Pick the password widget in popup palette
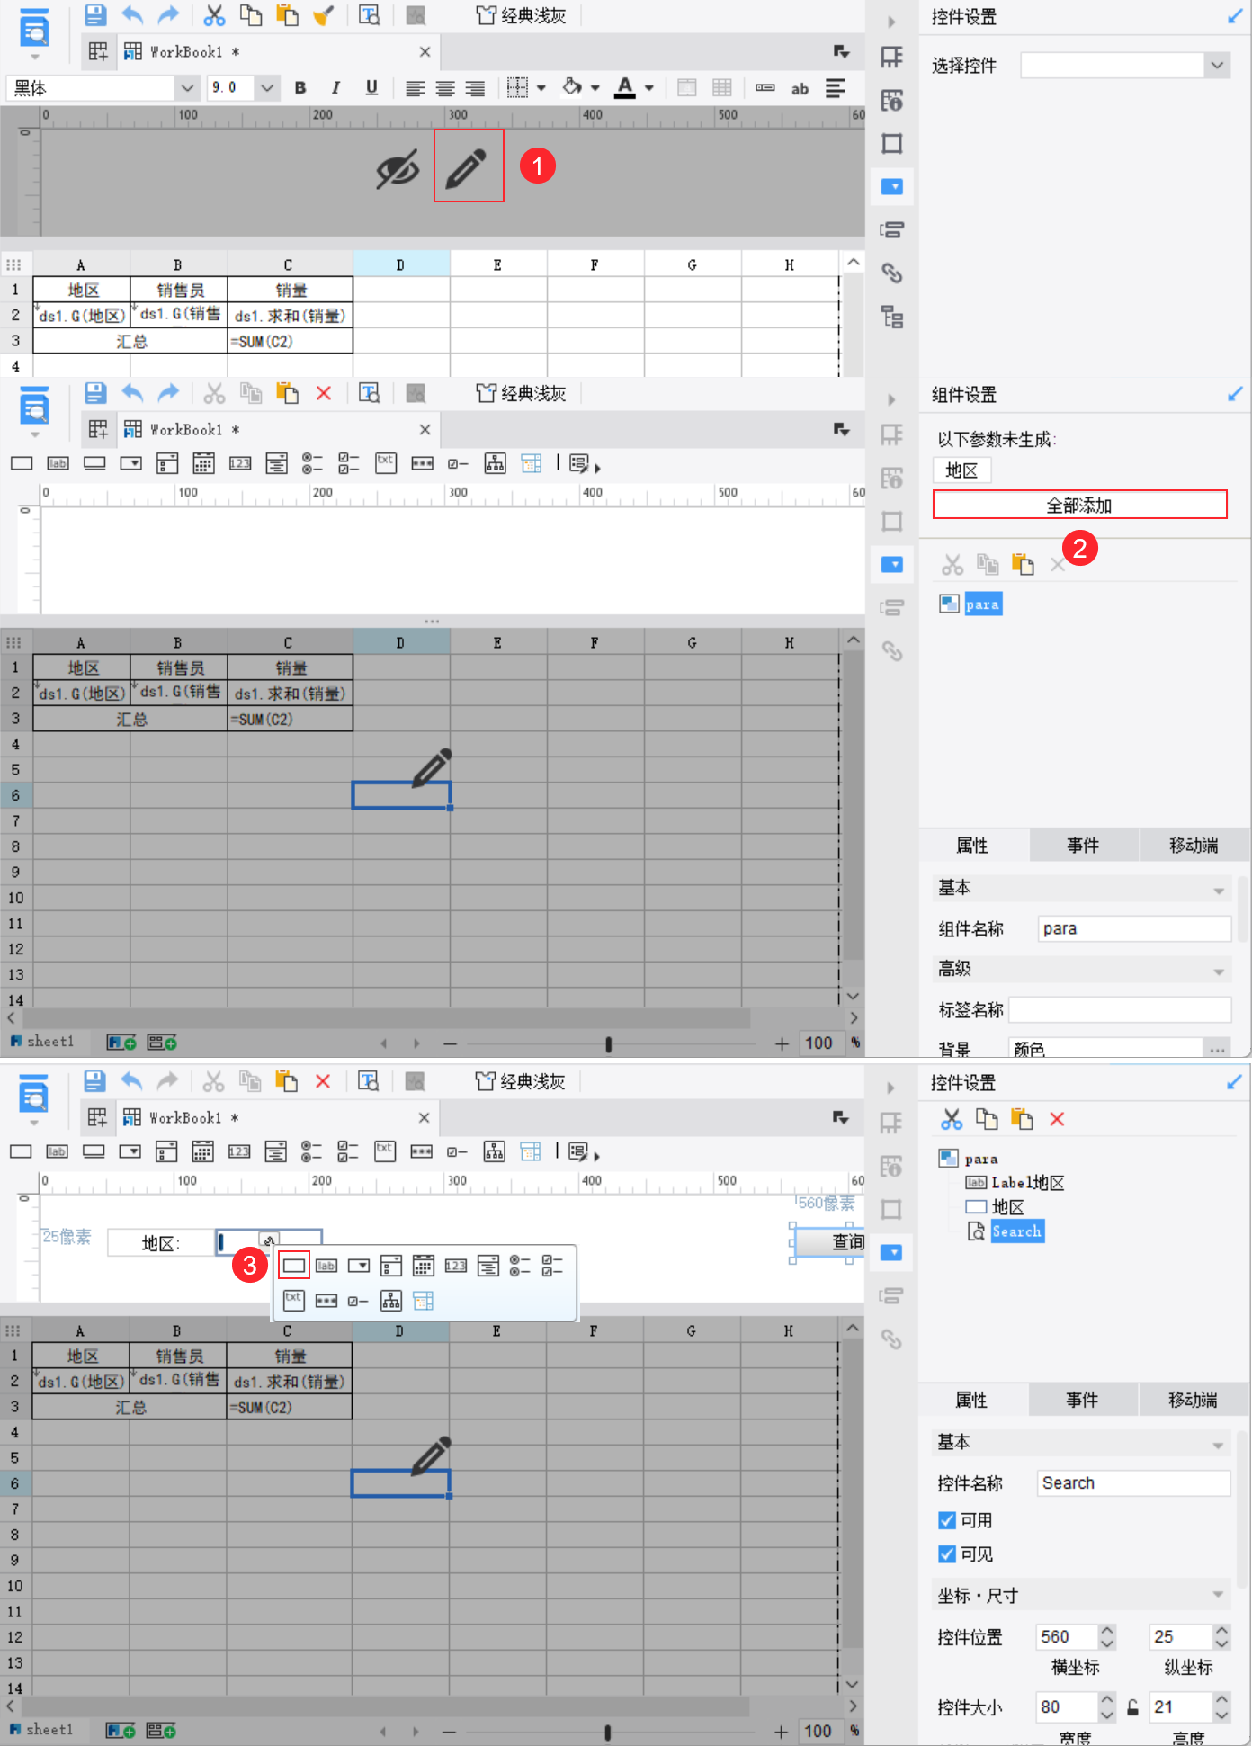 click(x=326, y=1301)
